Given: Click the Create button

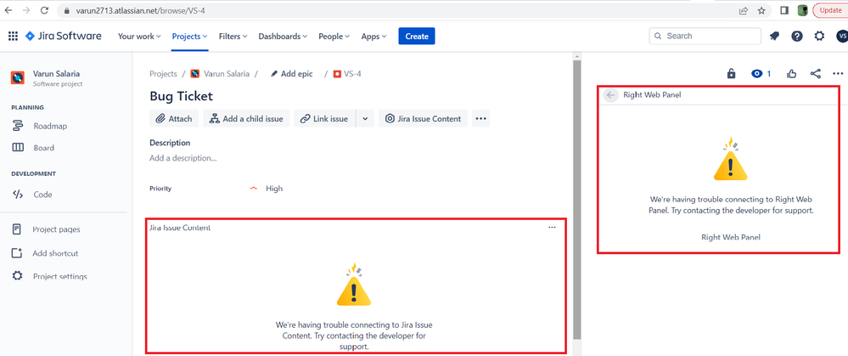Looking at the screenshot, I should [x=417, y=37].
